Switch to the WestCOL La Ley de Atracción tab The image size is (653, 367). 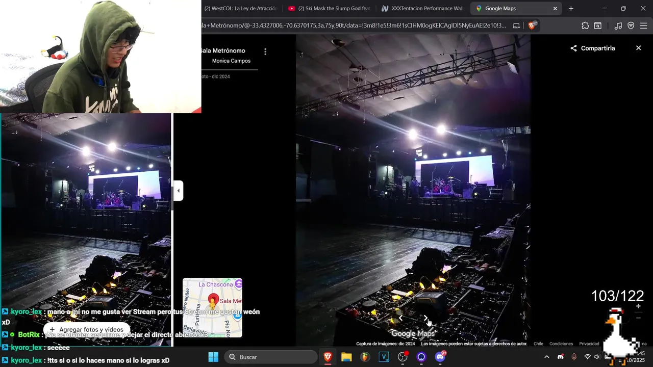(240, 8)
